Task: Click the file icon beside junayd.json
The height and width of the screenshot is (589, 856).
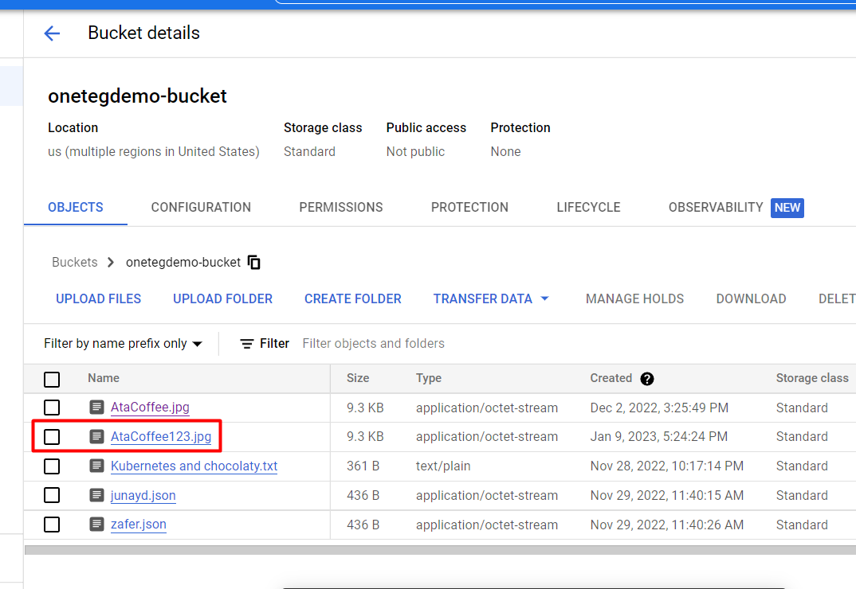Action: 96,495
